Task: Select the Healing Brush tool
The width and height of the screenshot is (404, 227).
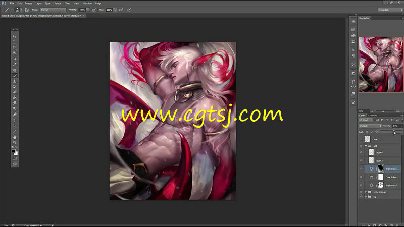Action: click(x=15, y=70)
